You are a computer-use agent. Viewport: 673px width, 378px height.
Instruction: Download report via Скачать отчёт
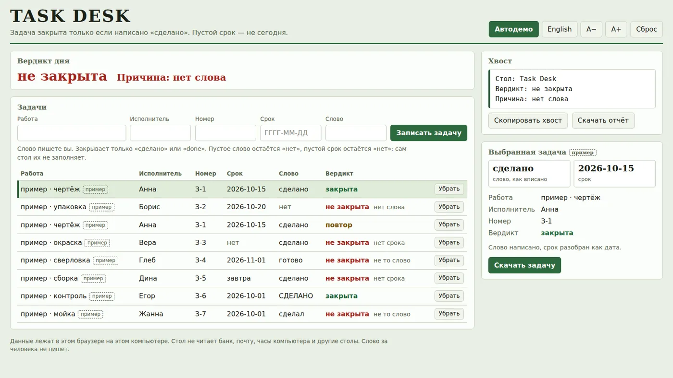[603, 120]
